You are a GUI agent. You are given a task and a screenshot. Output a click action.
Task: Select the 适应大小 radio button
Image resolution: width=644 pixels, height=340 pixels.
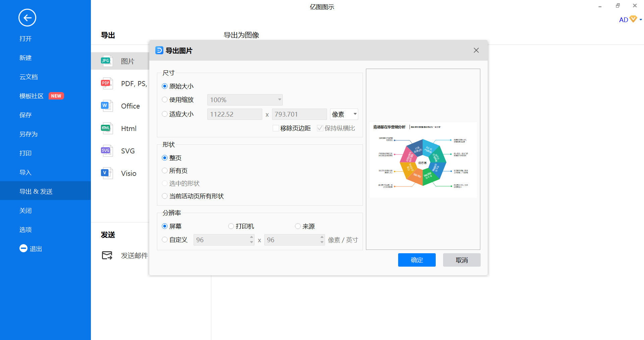[x=165, y=114]
